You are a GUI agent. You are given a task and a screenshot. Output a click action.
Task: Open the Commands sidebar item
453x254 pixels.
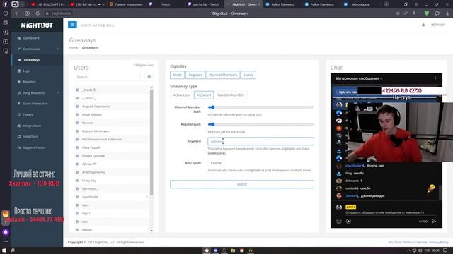[x=31, y=49]
